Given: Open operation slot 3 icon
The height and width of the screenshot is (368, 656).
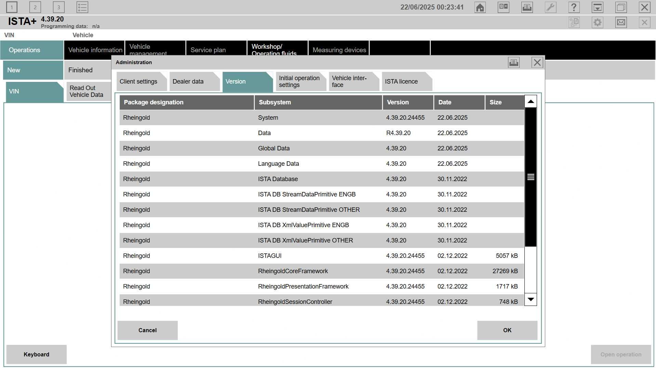Looking at the screenshot, I should click(59, 7).
